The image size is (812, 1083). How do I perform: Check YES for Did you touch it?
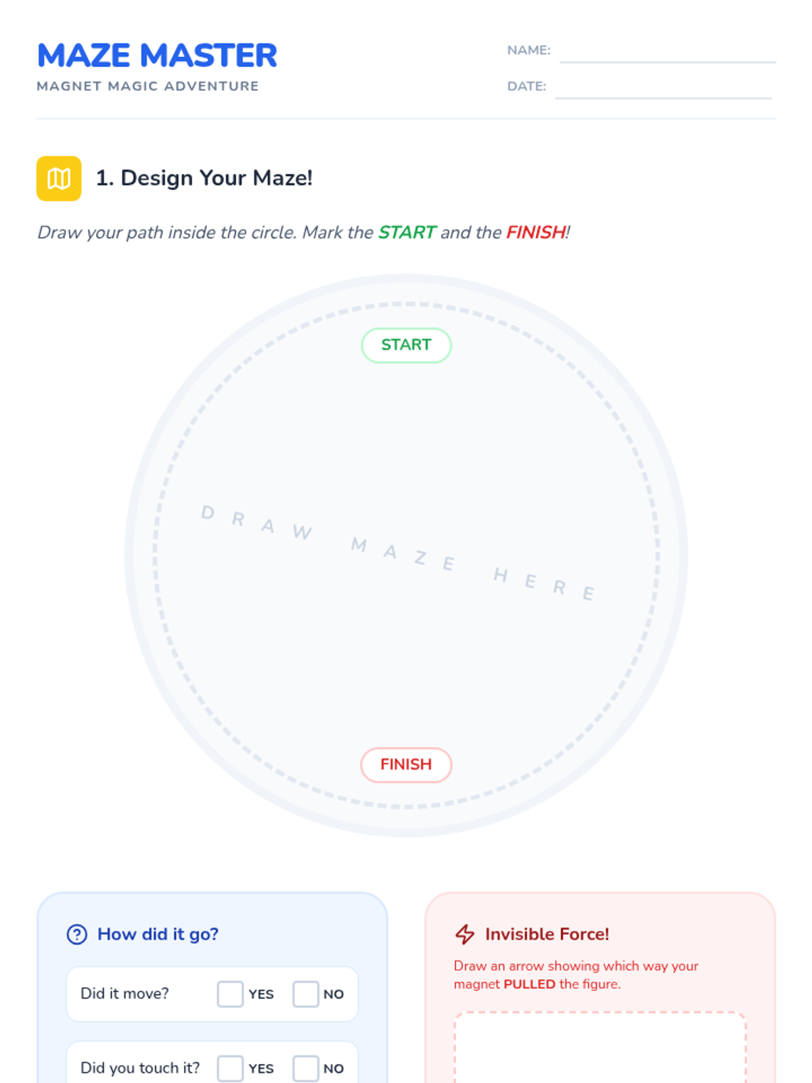click(230, 1068)
